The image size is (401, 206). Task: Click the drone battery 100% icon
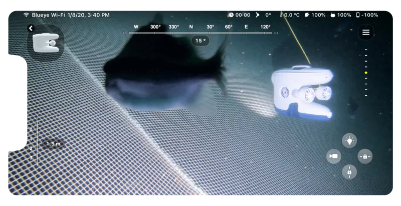coord(333,15)
